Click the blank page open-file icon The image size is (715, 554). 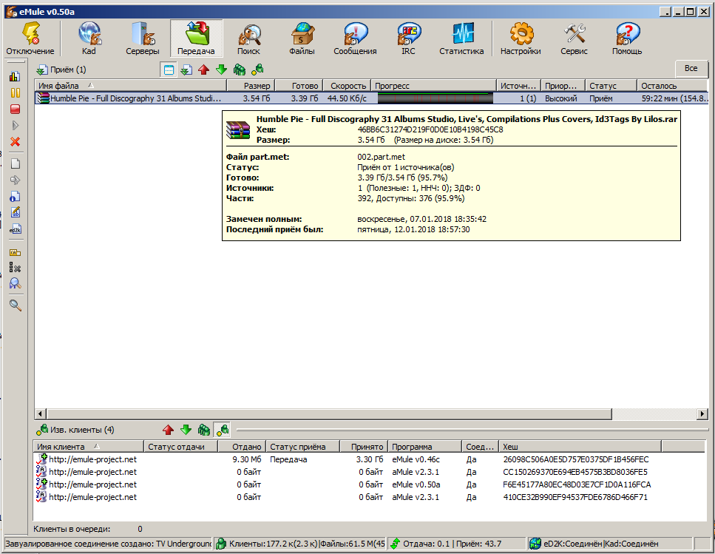click(15, 163)
